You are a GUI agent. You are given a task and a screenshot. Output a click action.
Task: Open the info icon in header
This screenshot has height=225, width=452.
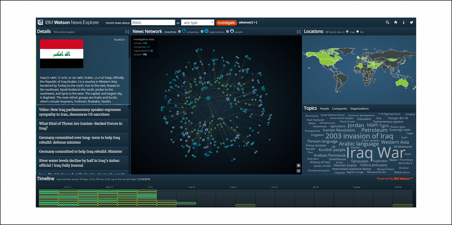point(404,22)
